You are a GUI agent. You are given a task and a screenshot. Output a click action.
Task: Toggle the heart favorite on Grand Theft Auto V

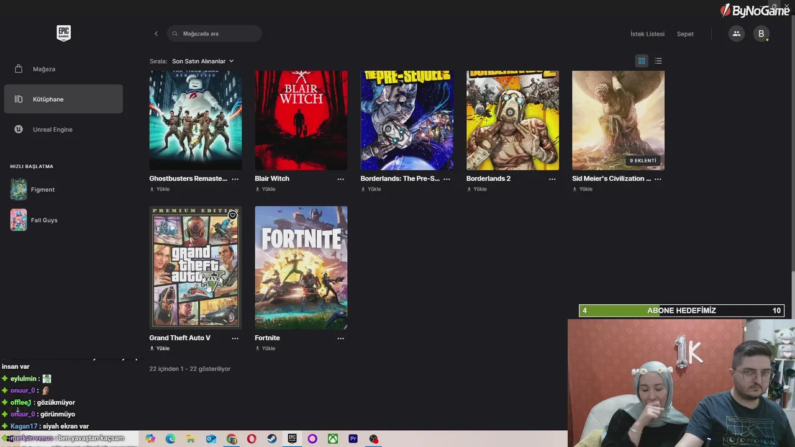[x=232, y=215]
